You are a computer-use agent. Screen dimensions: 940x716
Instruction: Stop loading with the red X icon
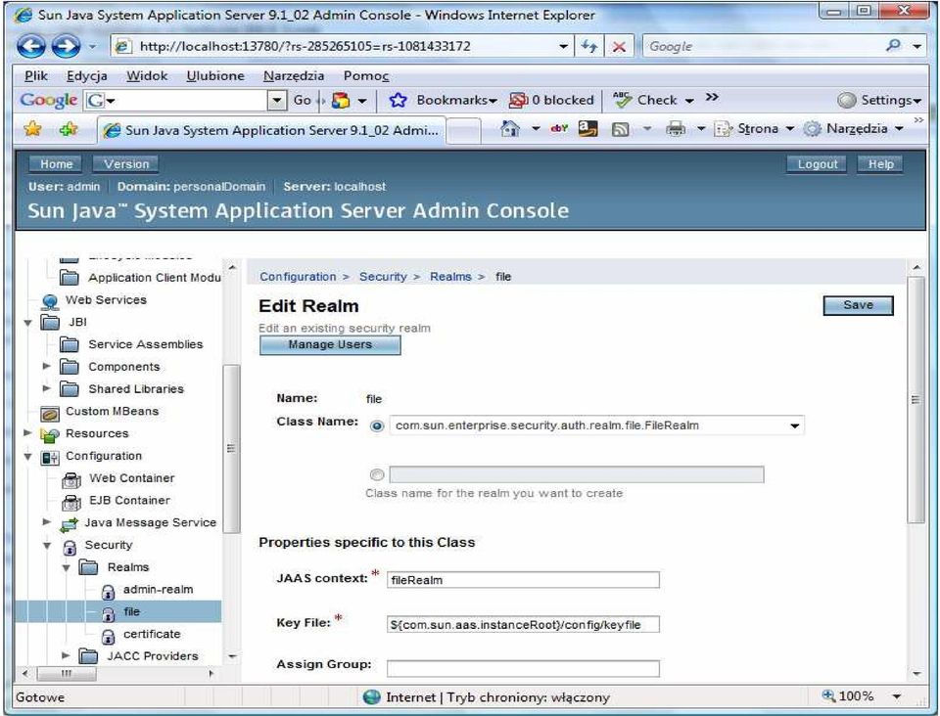pos(619,46)
